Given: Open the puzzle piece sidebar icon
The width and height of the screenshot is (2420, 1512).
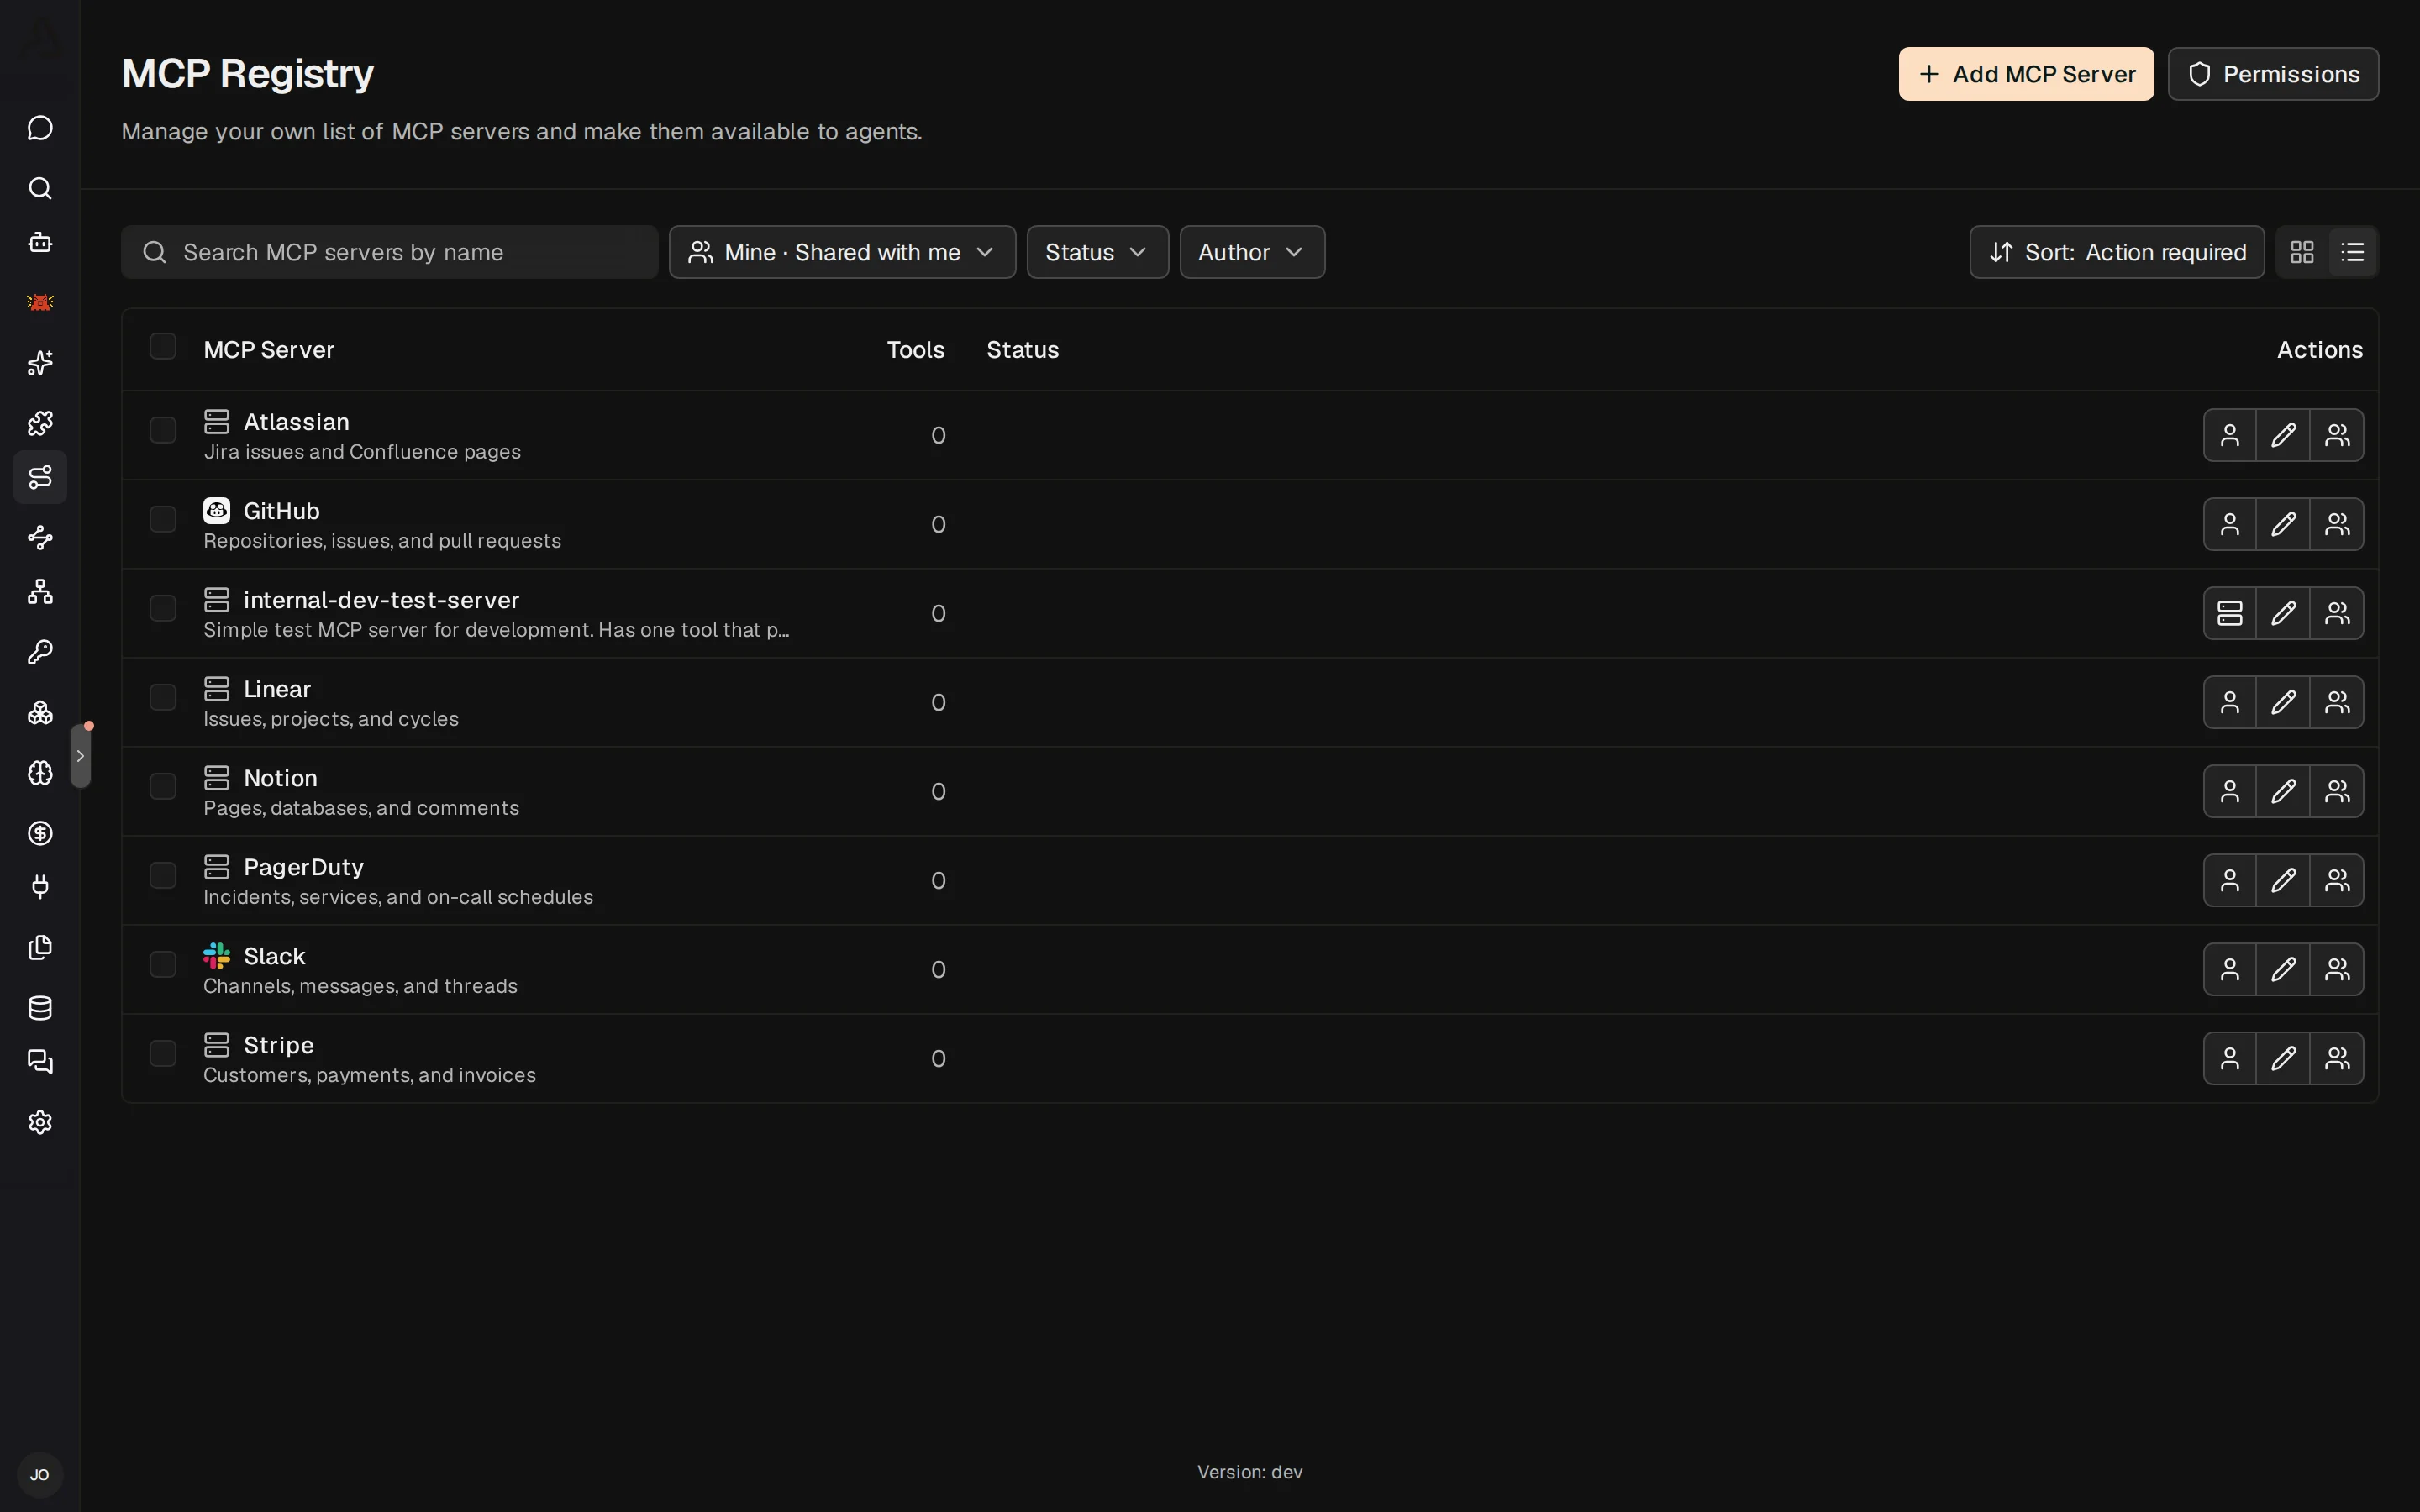Looking at the screenshot, I should pyautogui.click(x=40, y=423).
